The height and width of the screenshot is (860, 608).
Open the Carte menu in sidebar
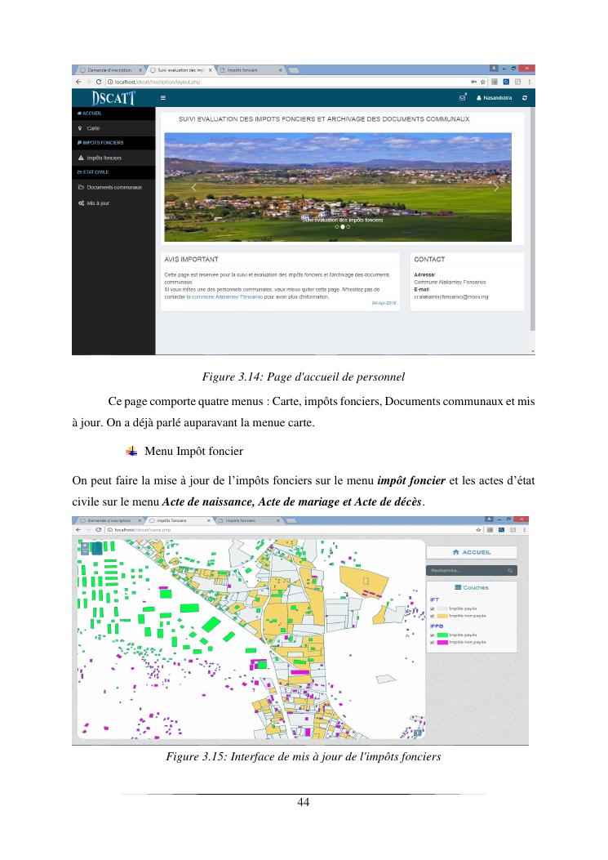[x=93, y=128]
